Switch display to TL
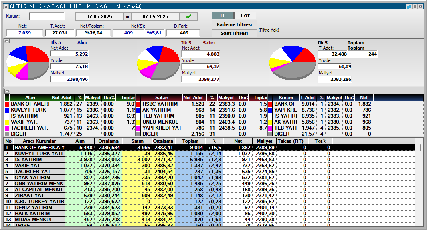 pos(223,16)
